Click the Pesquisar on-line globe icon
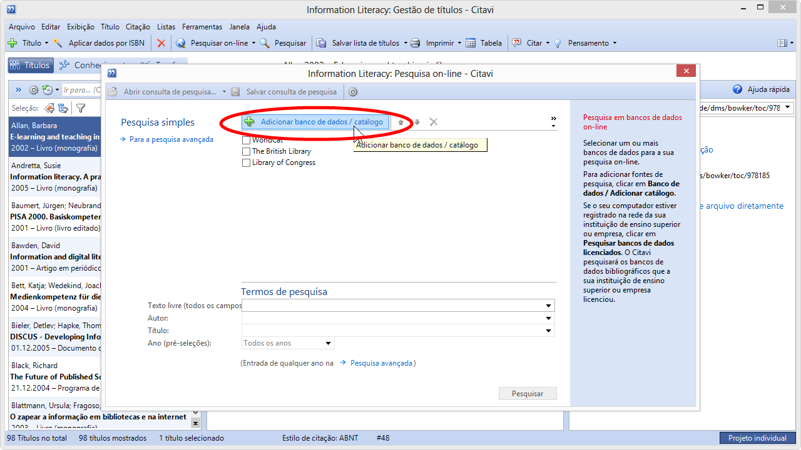 pos(181,43)
